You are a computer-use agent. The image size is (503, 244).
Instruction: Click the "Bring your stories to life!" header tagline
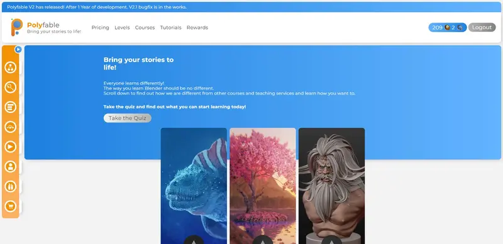54,32
